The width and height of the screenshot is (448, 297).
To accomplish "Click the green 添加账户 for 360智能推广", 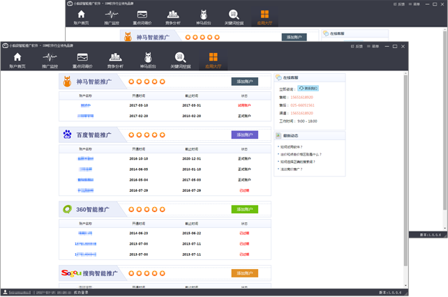I will [244, 209].
